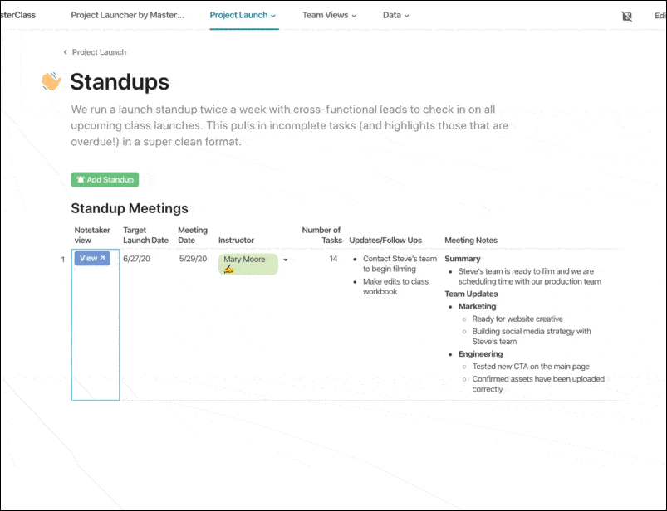Expand the Team Views dropdown

pos(329,15)
